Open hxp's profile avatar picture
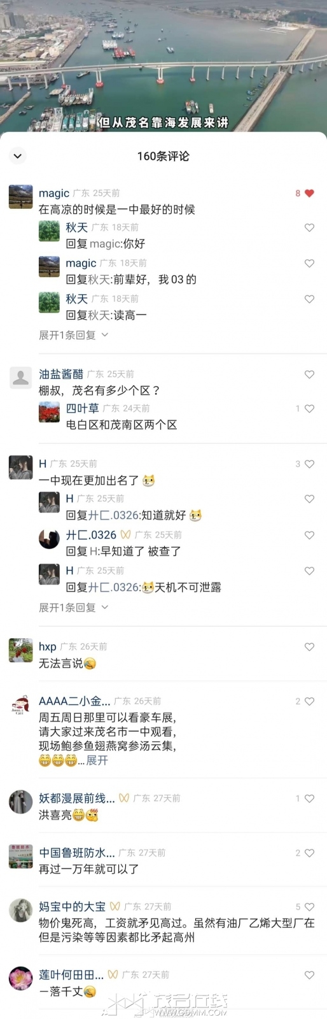 [20, 650]
